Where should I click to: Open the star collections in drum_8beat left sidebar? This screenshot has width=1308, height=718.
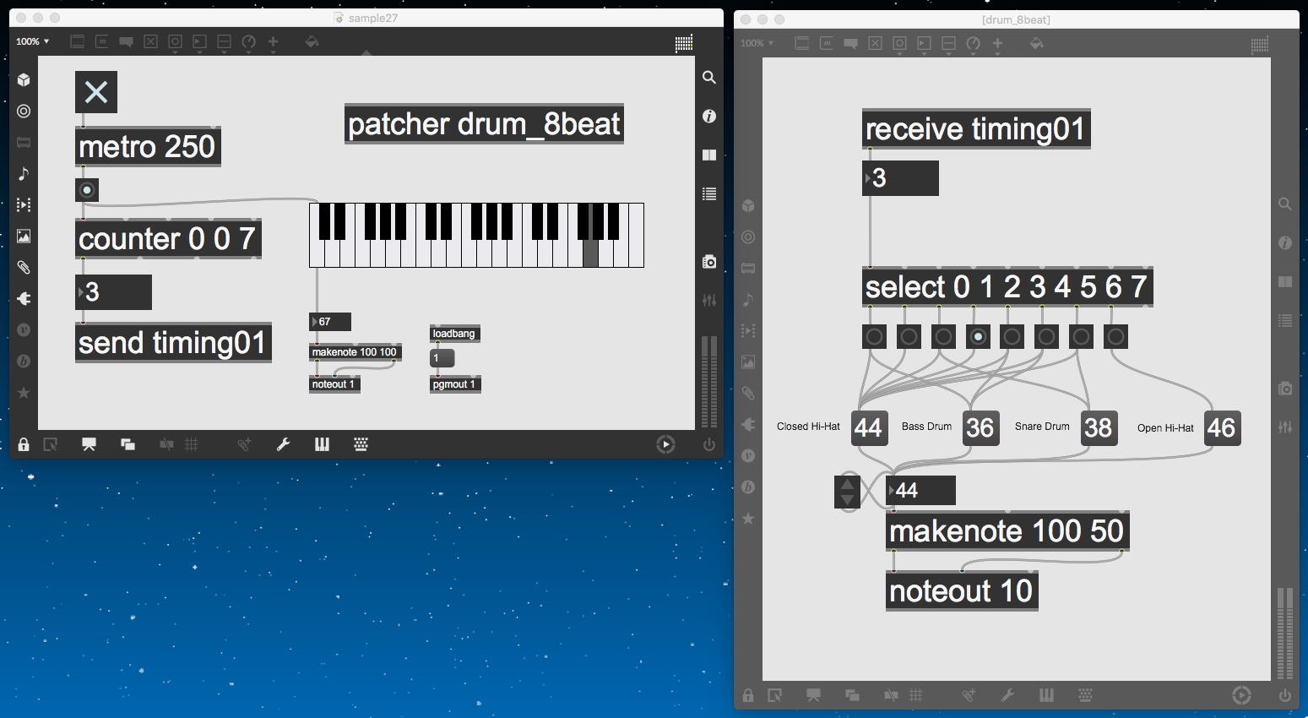pos(748,519)
